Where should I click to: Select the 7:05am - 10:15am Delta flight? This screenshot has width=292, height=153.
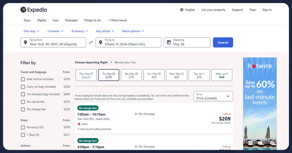154,118
